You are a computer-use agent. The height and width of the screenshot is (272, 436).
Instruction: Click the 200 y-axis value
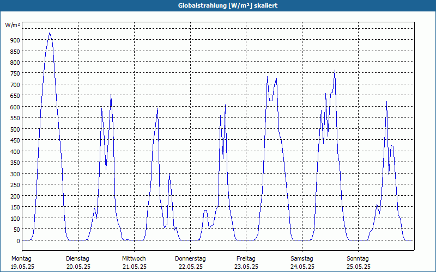tap(15, 196)
